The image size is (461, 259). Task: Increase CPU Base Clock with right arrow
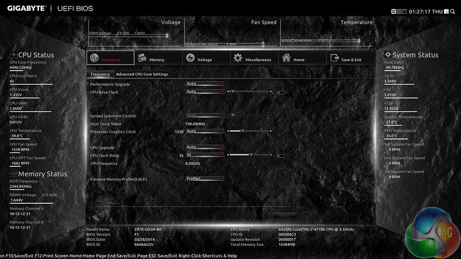271,92
